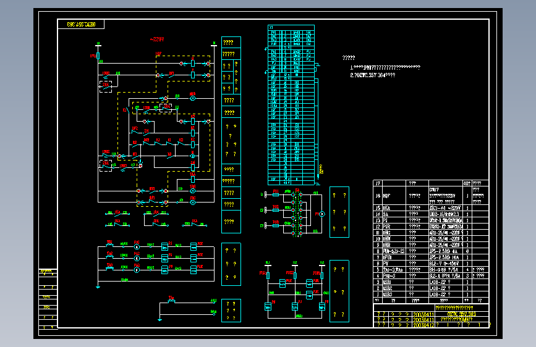Click the drawing number in bottom title block
Screen dimensions: 536x347
(x=461, y=314)
